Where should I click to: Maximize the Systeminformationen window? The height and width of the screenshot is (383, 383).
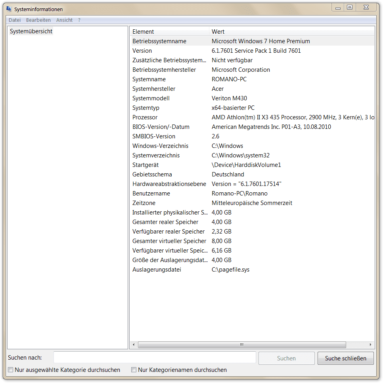point(350,8)
